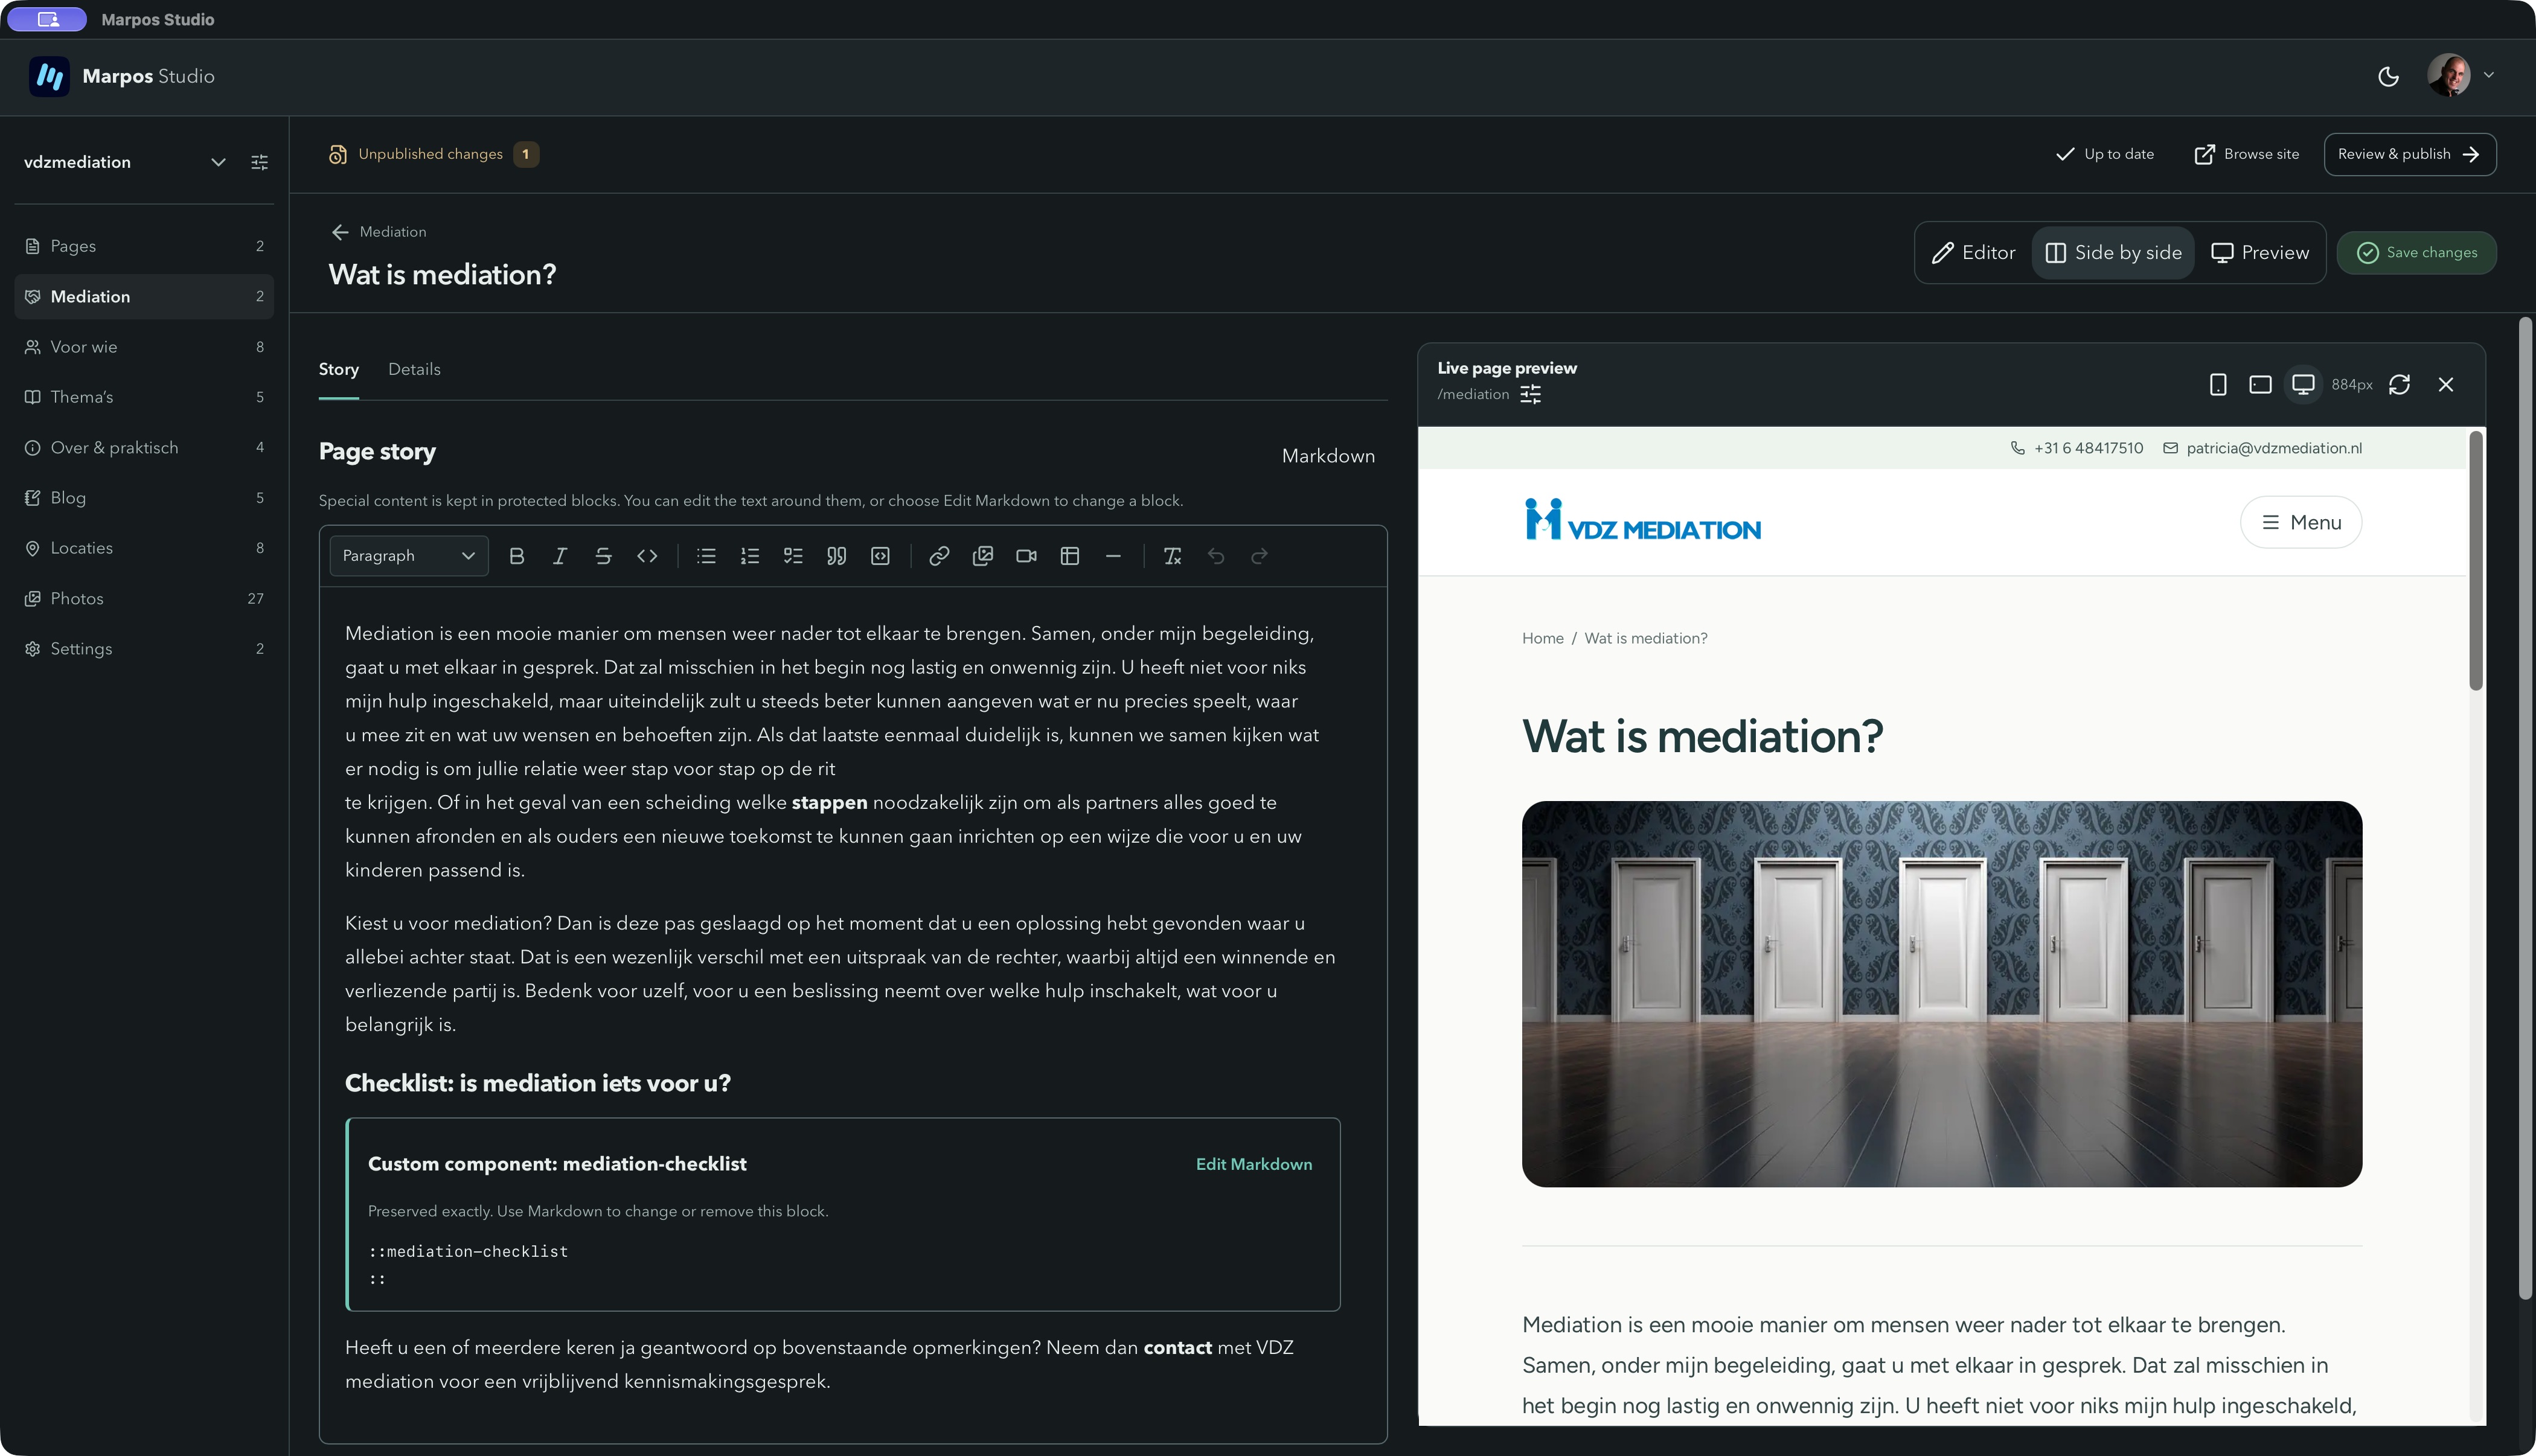Redo the last edit
Image resolution: width=2536 pixels, height=1456 pixels.
click(x=1260, y=556)
